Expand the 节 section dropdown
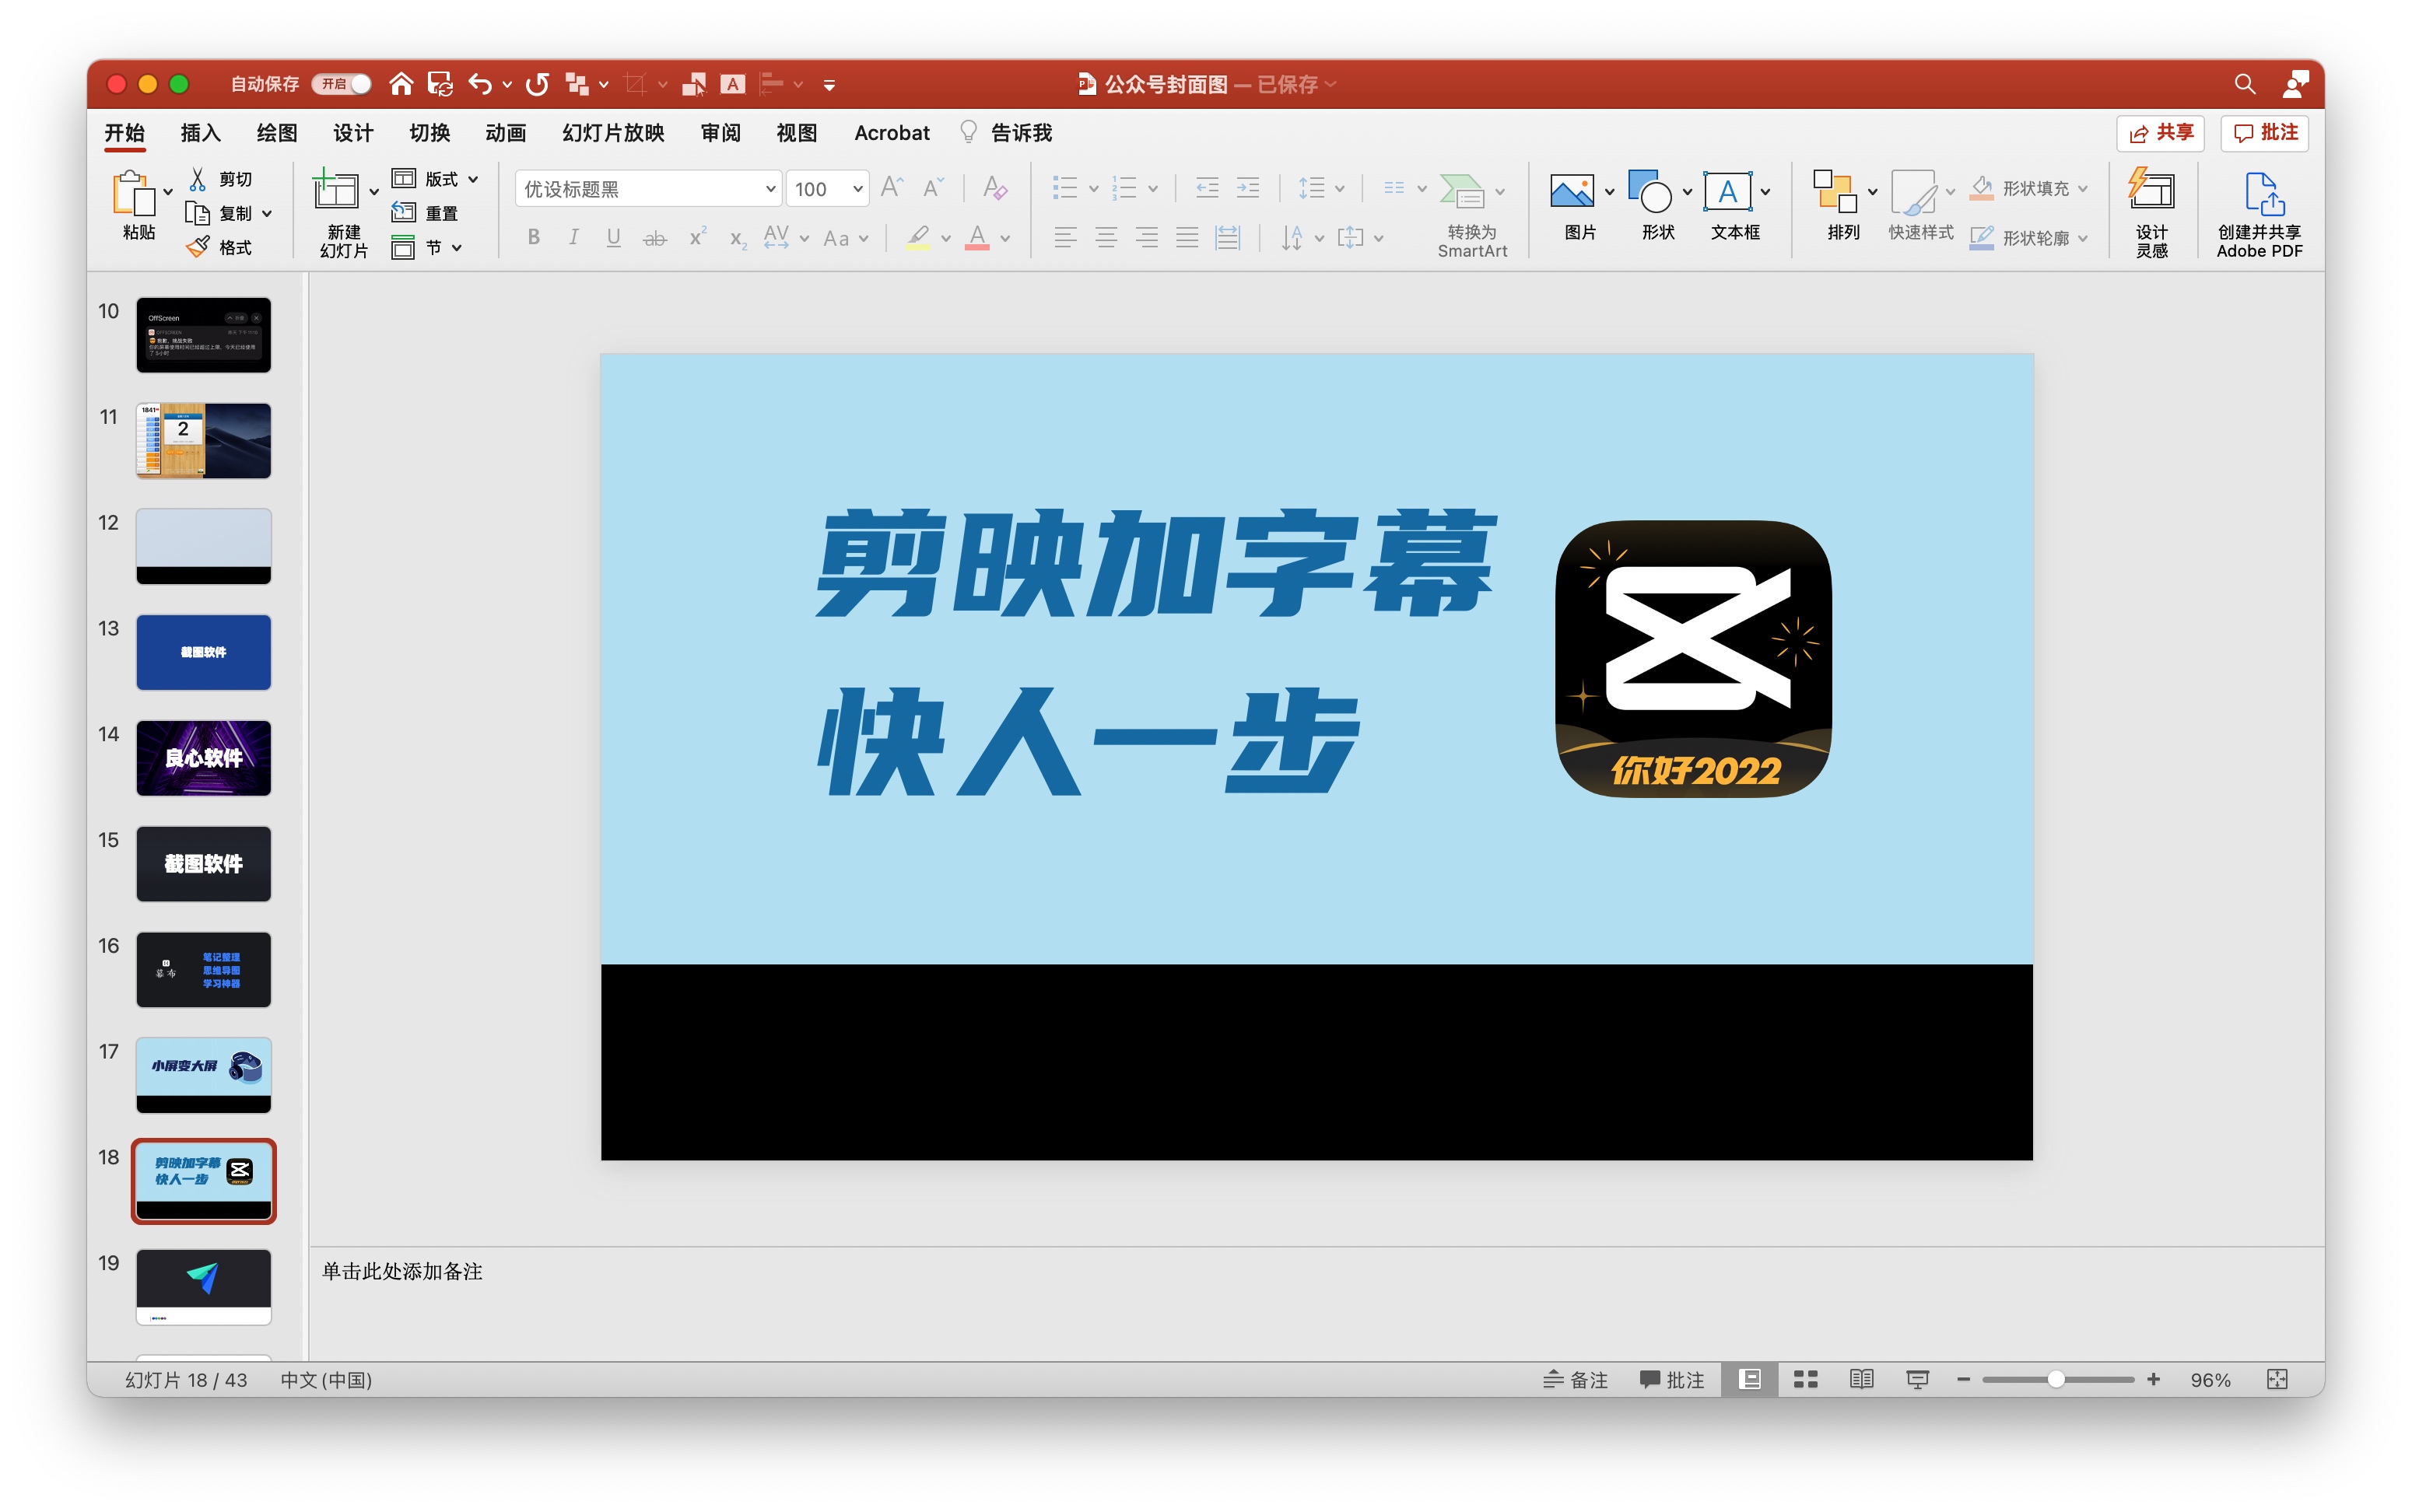This screenshot has width=2412, height=1512. 456,247
